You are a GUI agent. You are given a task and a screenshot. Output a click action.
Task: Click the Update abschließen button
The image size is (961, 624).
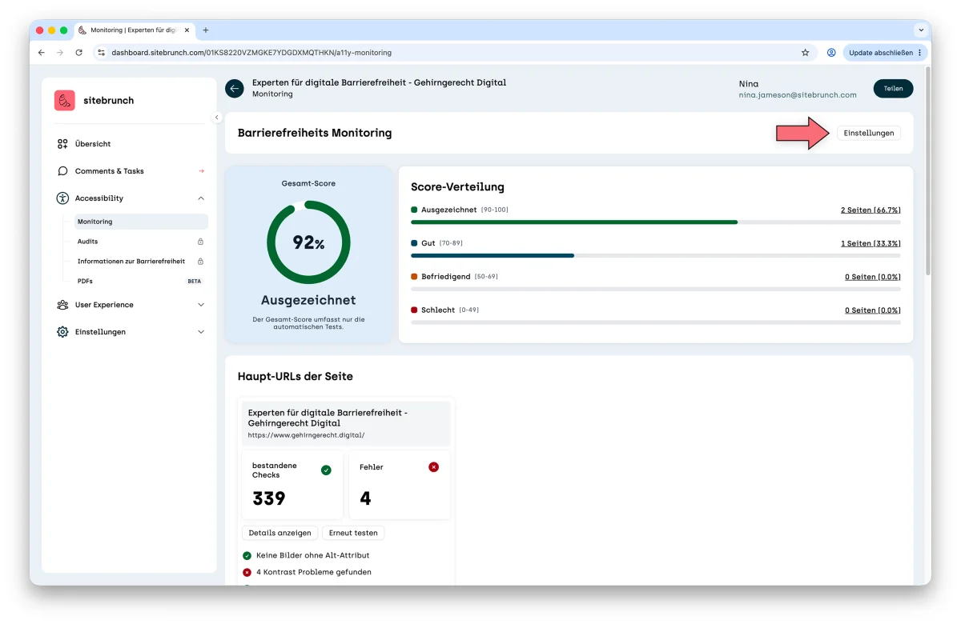tap(885, 53)
